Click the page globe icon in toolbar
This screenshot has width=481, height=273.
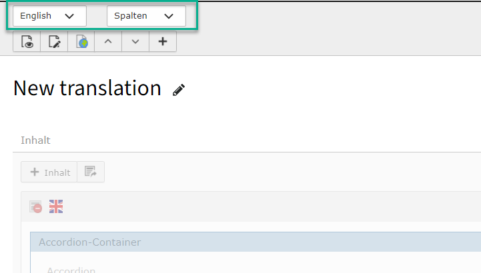pyautogui.click(x=81, y=42)
